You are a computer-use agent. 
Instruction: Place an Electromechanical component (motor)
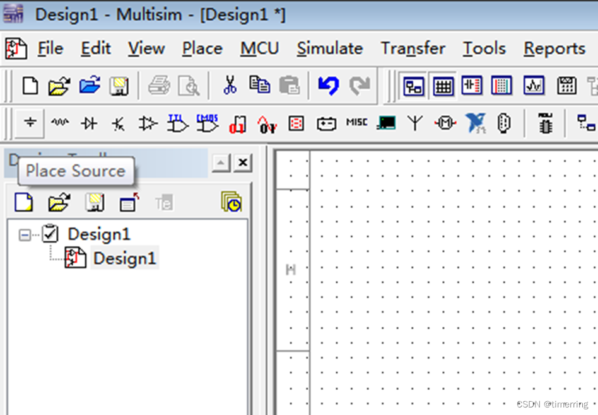click(445, 123)
